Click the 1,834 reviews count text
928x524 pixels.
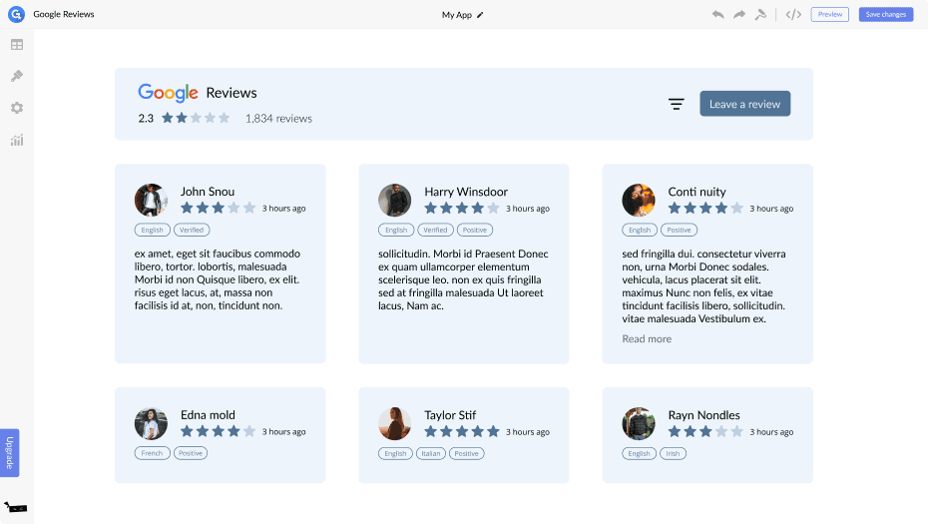click(278, 119)
